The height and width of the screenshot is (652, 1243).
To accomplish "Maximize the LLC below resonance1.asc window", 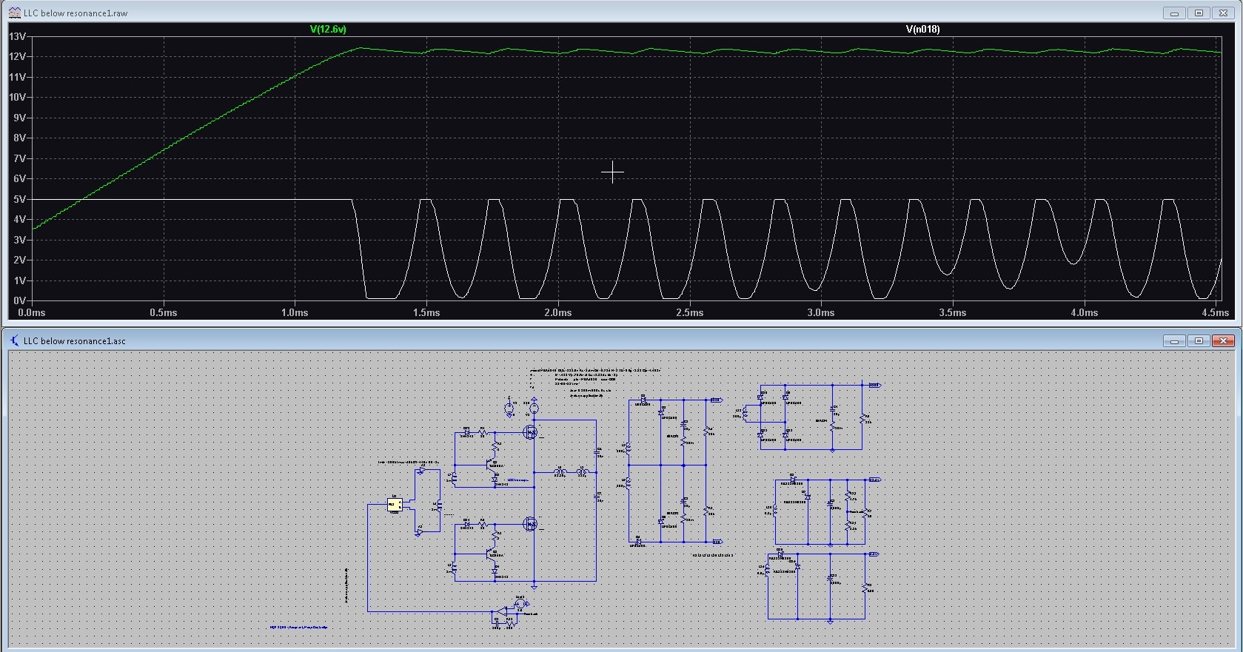I will 1199,340.
